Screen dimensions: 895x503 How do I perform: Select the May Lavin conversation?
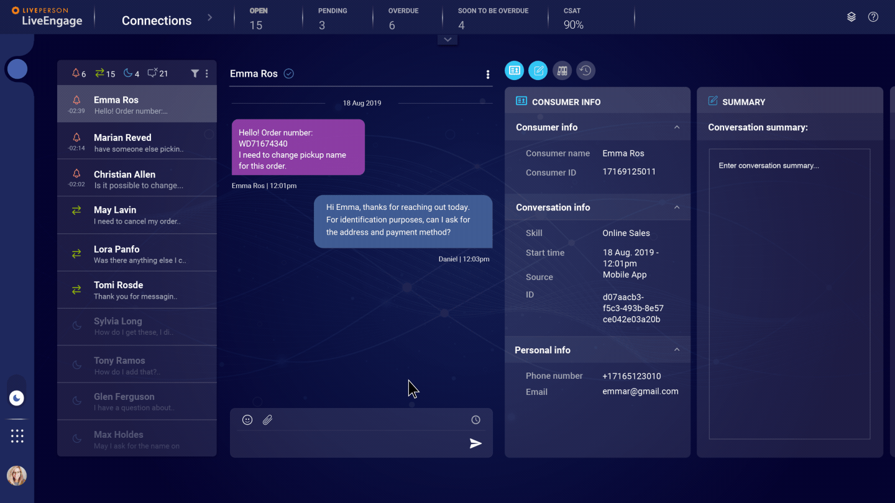(x=137, y=215)
